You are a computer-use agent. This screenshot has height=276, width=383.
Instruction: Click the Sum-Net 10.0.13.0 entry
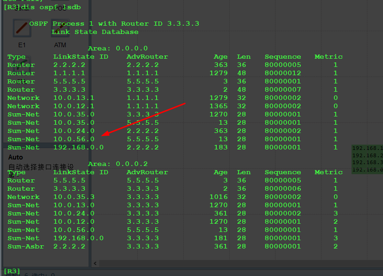tap(74, 205)
